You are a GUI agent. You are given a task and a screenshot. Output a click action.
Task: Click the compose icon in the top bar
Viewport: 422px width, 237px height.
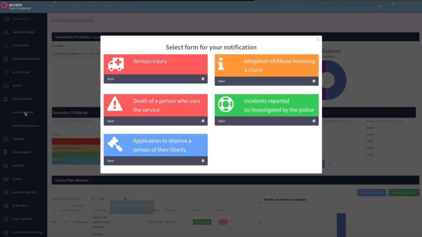(x=379, y=7)
